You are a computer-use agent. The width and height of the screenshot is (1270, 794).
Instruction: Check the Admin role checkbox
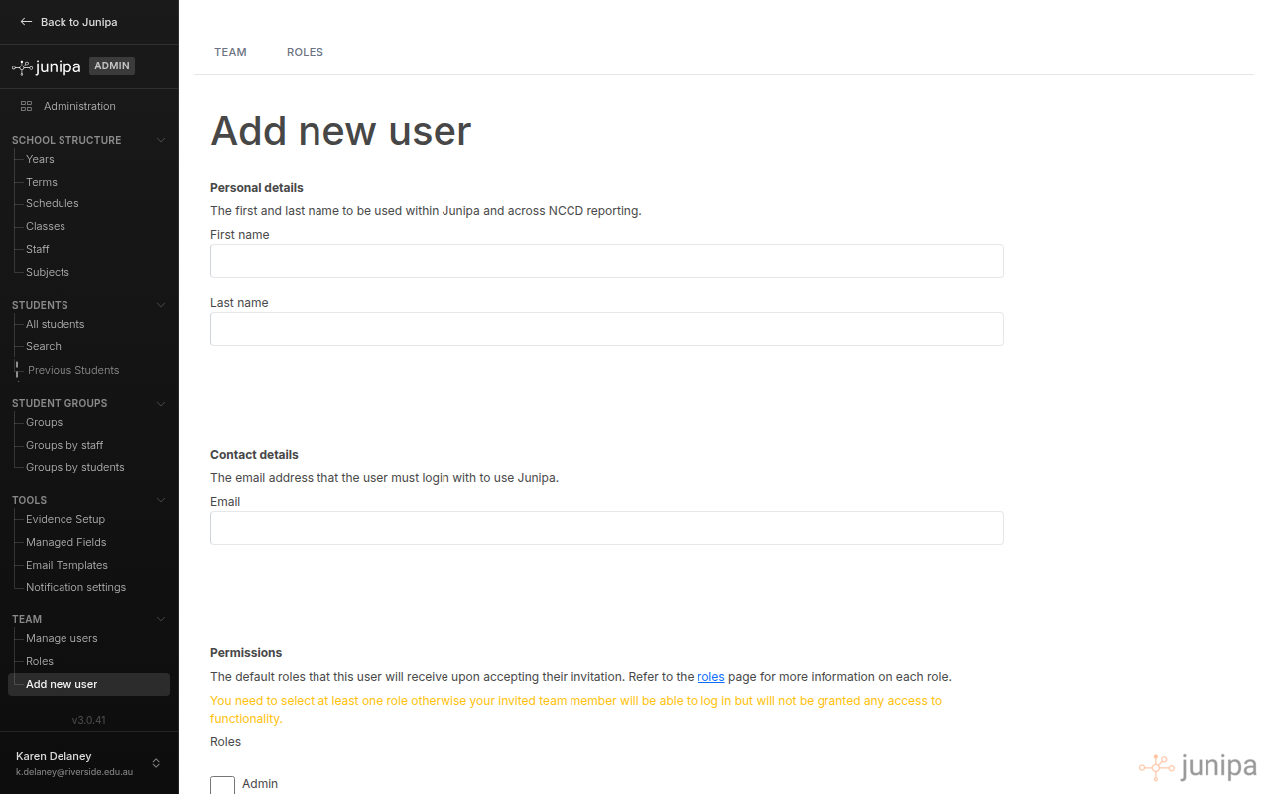(x=222, y=785)
